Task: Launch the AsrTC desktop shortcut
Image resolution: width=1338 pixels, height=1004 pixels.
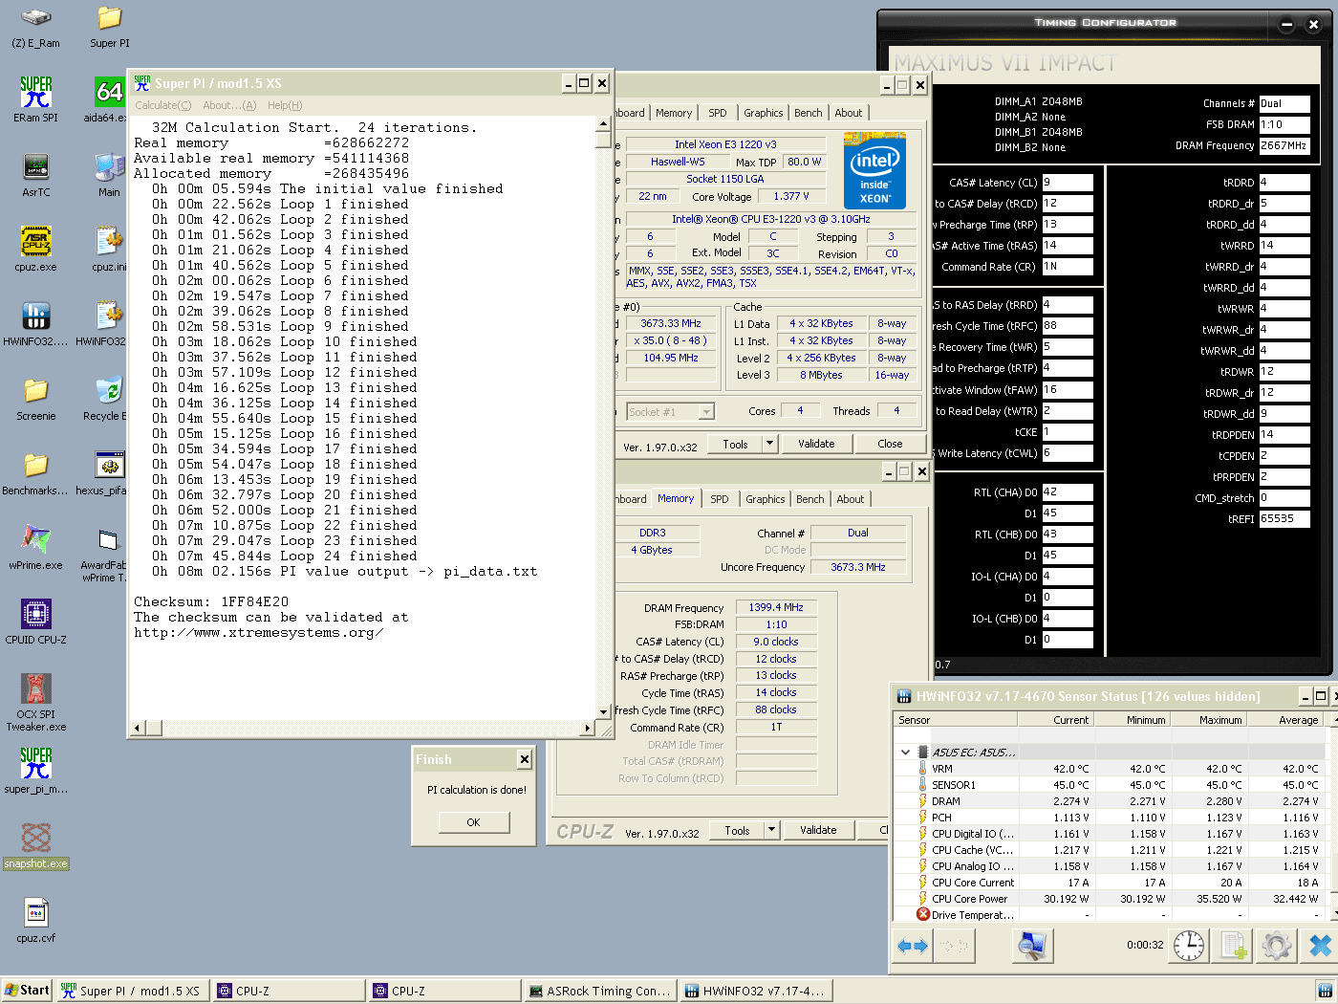Action: (35, 174)
